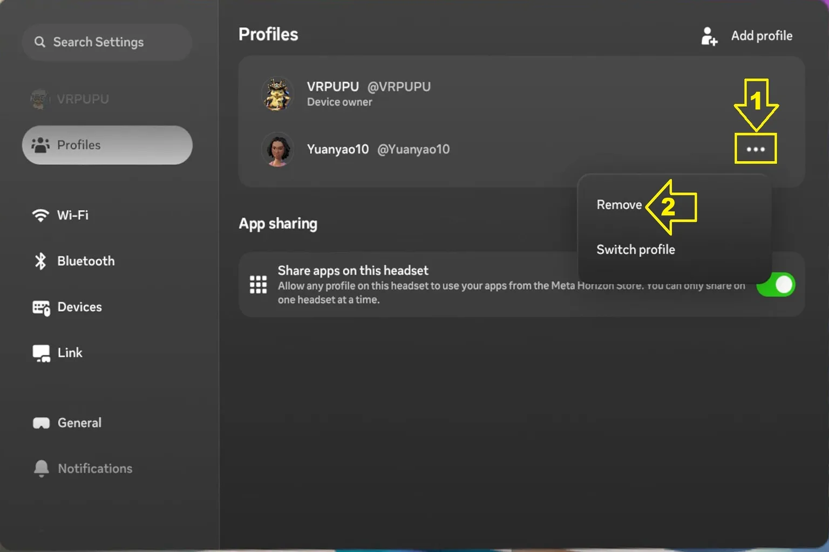Click the add-person icon beside Add profile
The width and height of the screenshot is (829, 552).
click(x=709, y=36)
